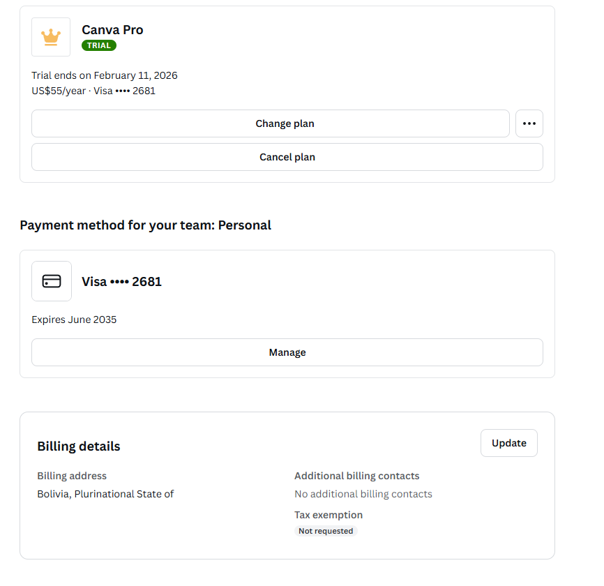Click the Tax exemption label
The height and width of the screenshot is (586, 604).
pyautogui.click(x=329, y=515)
